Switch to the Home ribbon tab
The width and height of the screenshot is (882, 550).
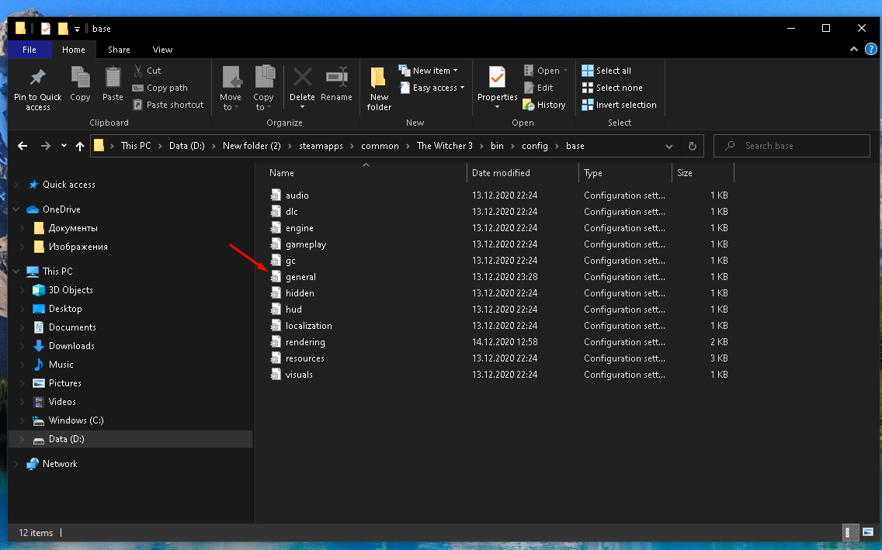click(74, 50)
